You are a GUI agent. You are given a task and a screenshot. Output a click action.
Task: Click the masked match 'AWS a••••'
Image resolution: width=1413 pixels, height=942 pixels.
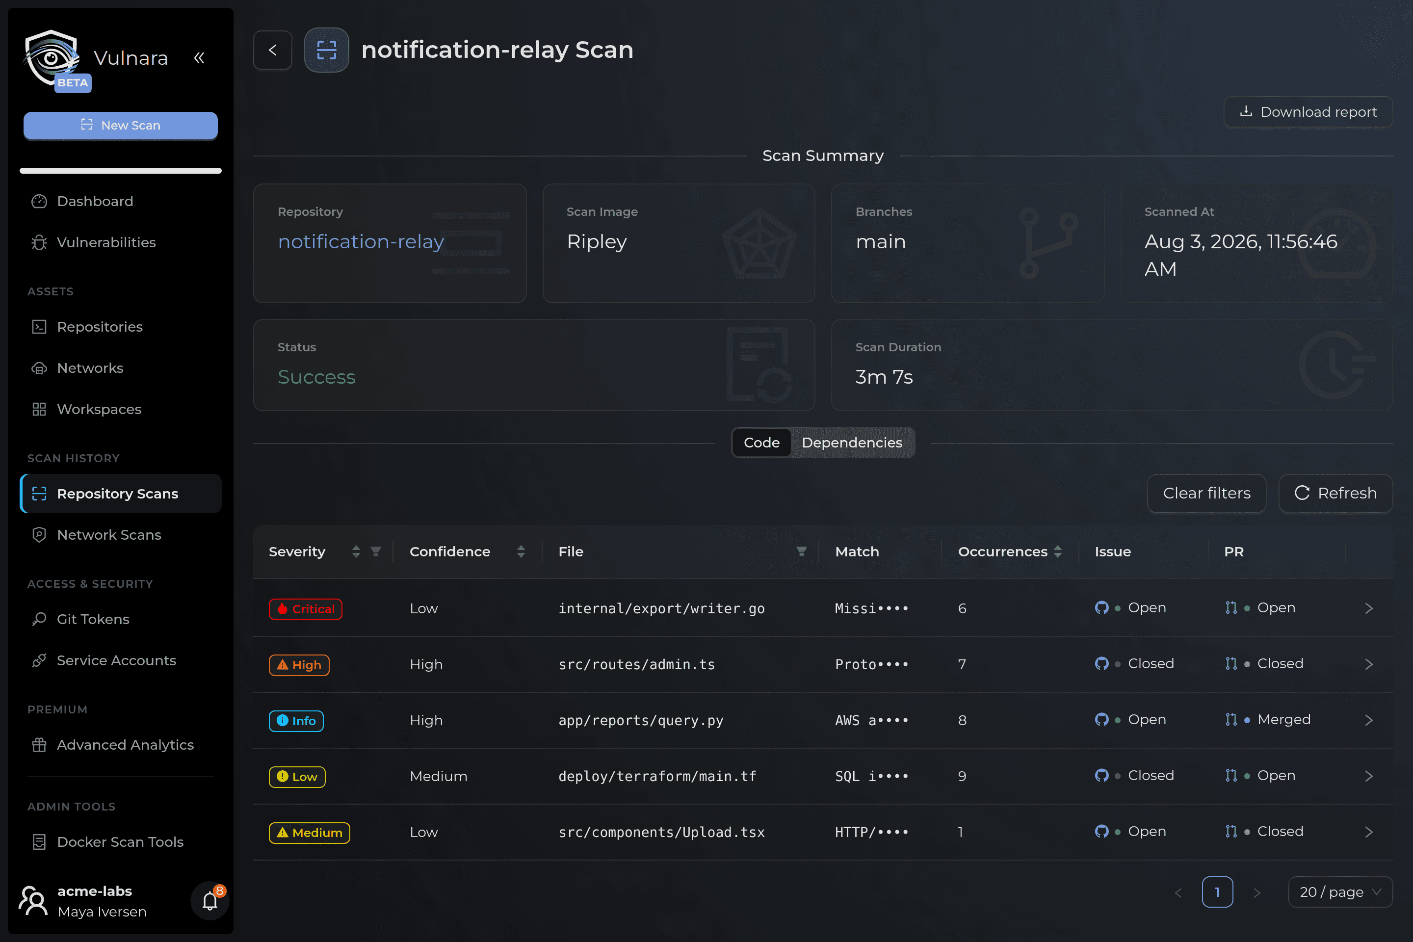click(x=871, y=720)
